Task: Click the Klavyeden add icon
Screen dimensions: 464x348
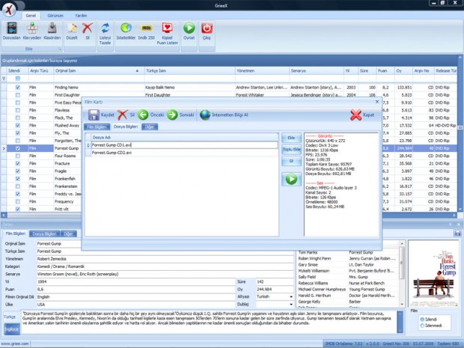Action: 32,28
